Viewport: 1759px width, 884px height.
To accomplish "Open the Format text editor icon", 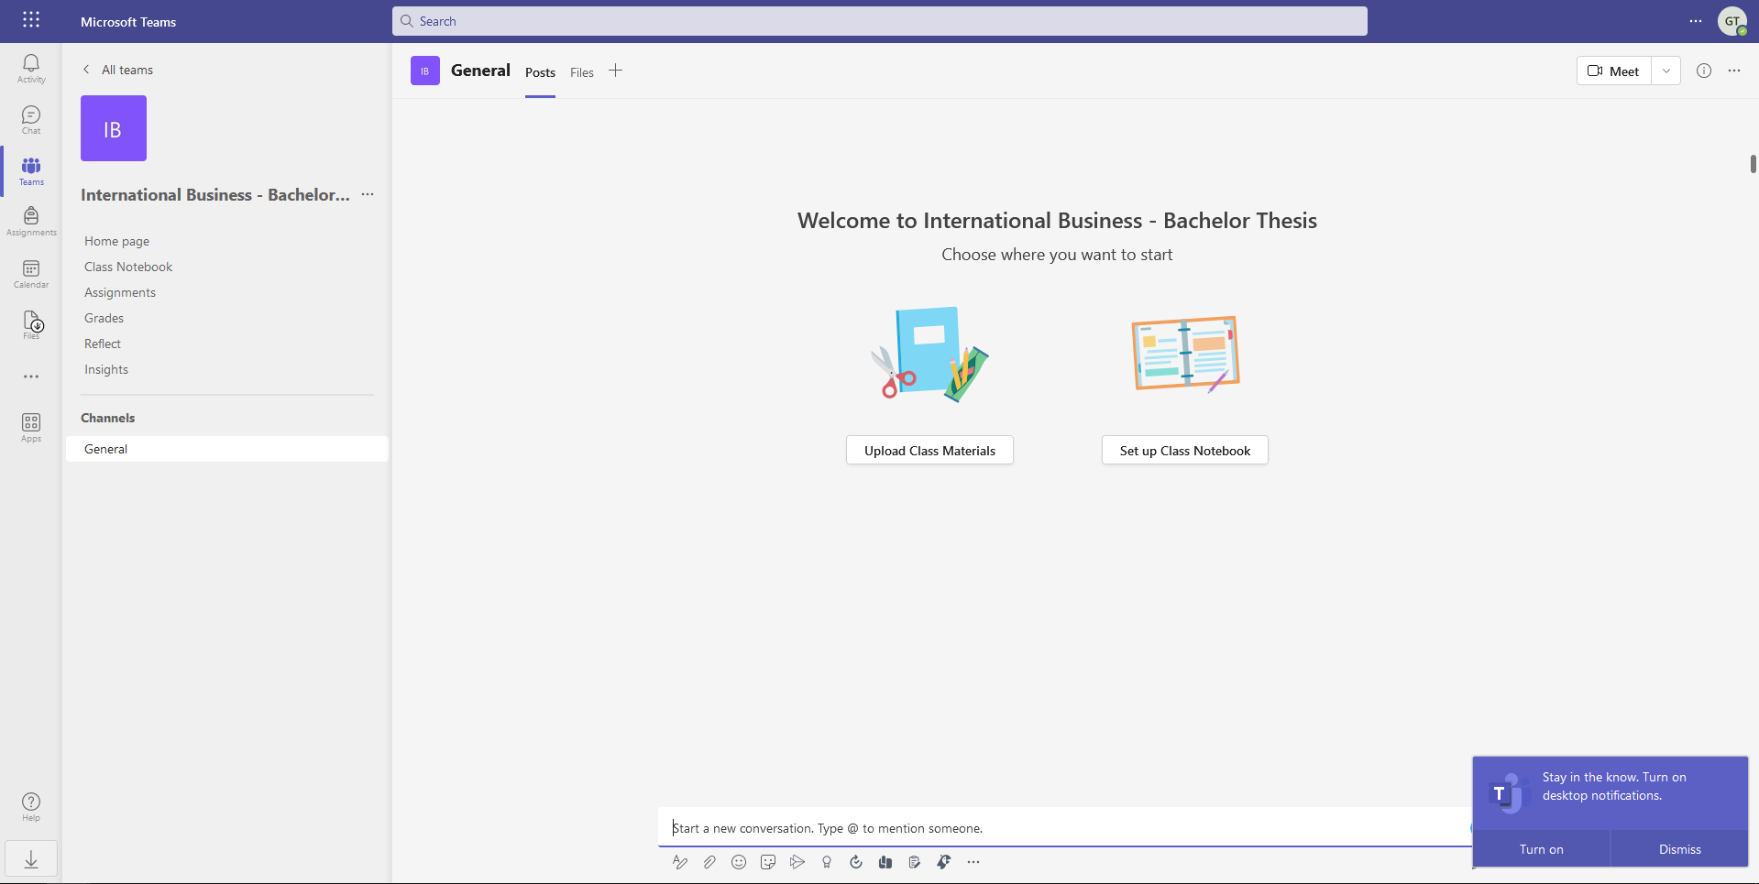I will (680, 862).
